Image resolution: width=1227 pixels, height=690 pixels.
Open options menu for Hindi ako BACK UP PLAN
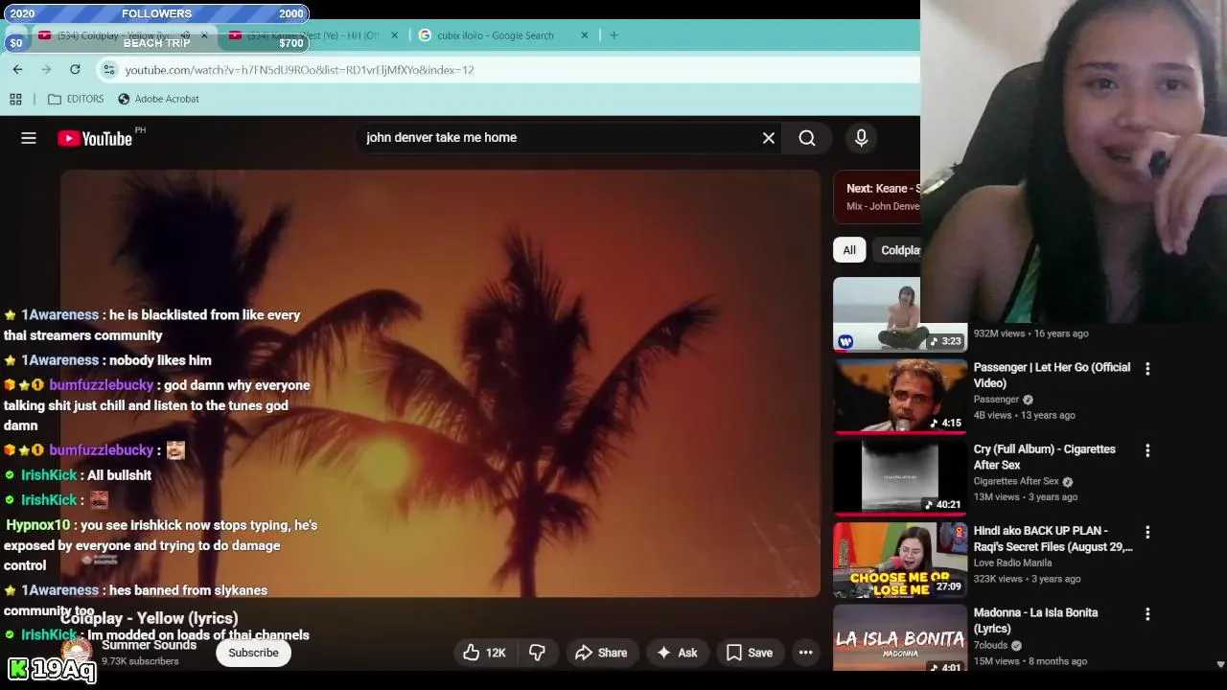tap(1147, 532)
